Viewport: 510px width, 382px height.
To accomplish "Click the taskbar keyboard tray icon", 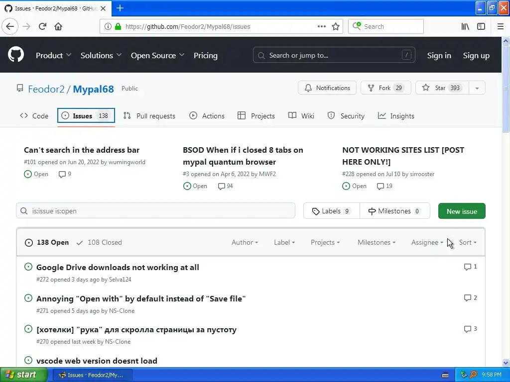I will [x=445, y=375].
